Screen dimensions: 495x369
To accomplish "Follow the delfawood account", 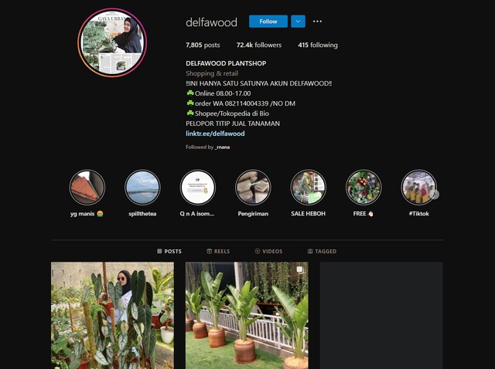I will click(268, 22).
